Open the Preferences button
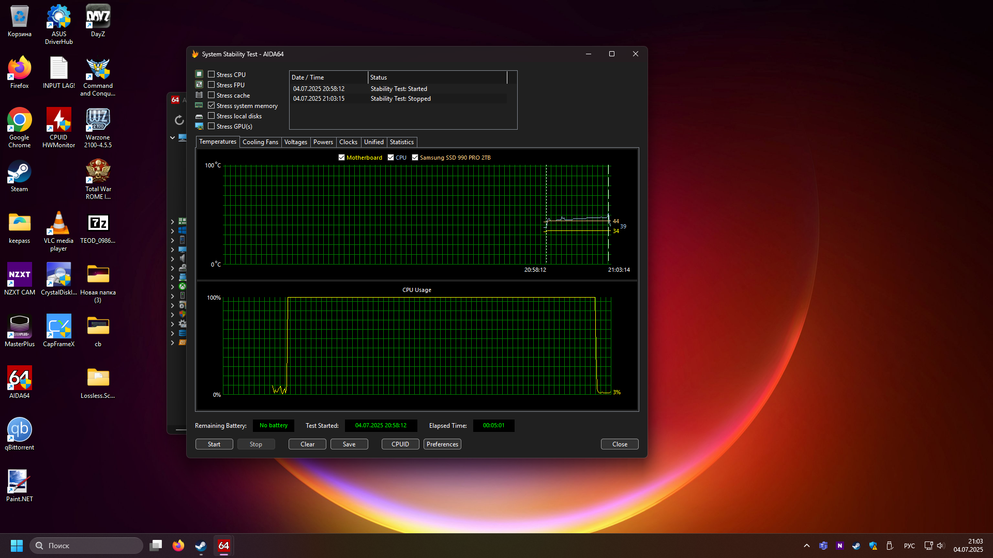Screen dimensions: 993x558 tap(442, 444)
